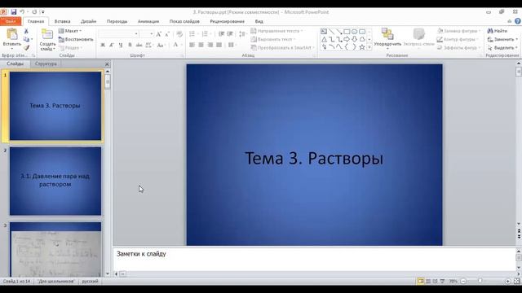
Task: Click the русский language status indicator
Action: pyautogui.click(x=91, y=282)
